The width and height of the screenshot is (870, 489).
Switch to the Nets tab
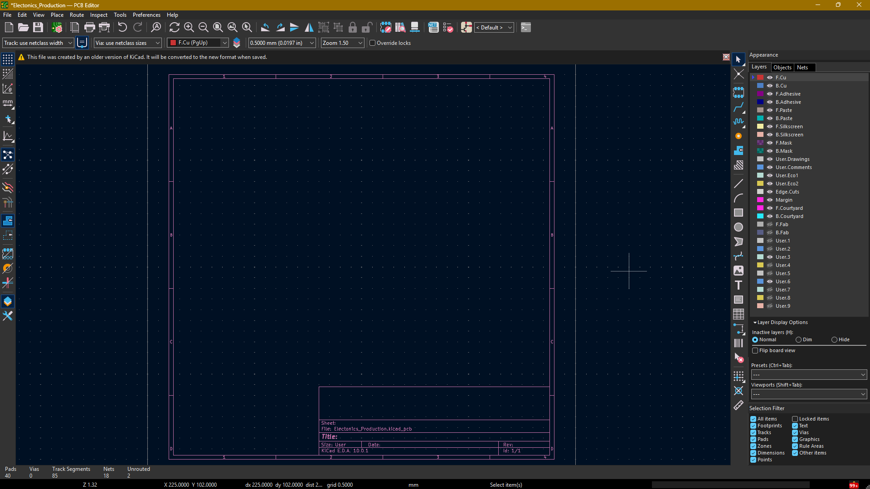click(802, 68)
